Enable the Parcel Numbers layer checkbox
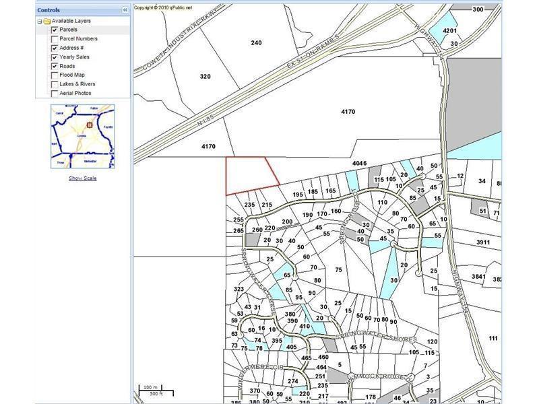 [55, 39]
